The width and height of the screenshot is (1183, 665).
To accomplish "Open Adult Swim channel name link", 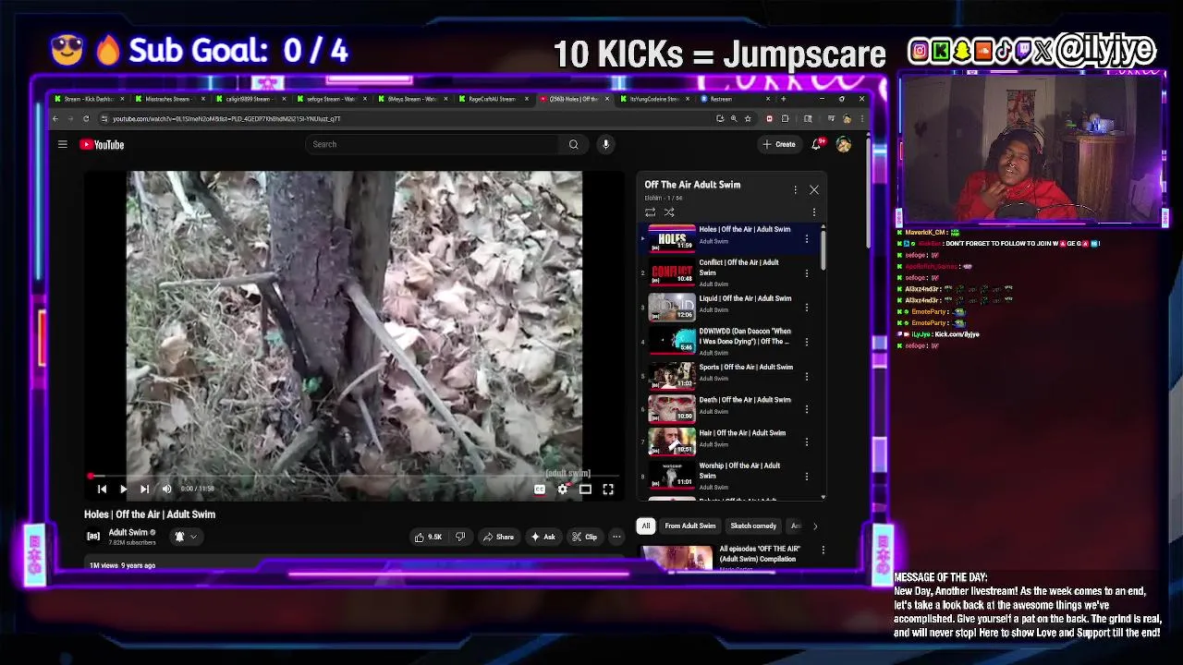I will [x=128, y=532].
